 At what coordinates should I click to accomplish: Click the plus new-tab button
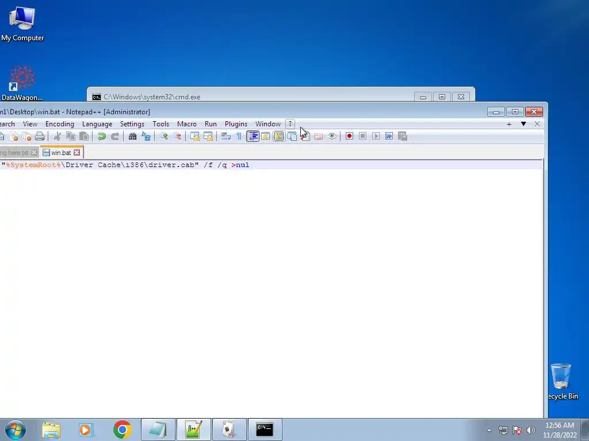click(x=509, y=124)
